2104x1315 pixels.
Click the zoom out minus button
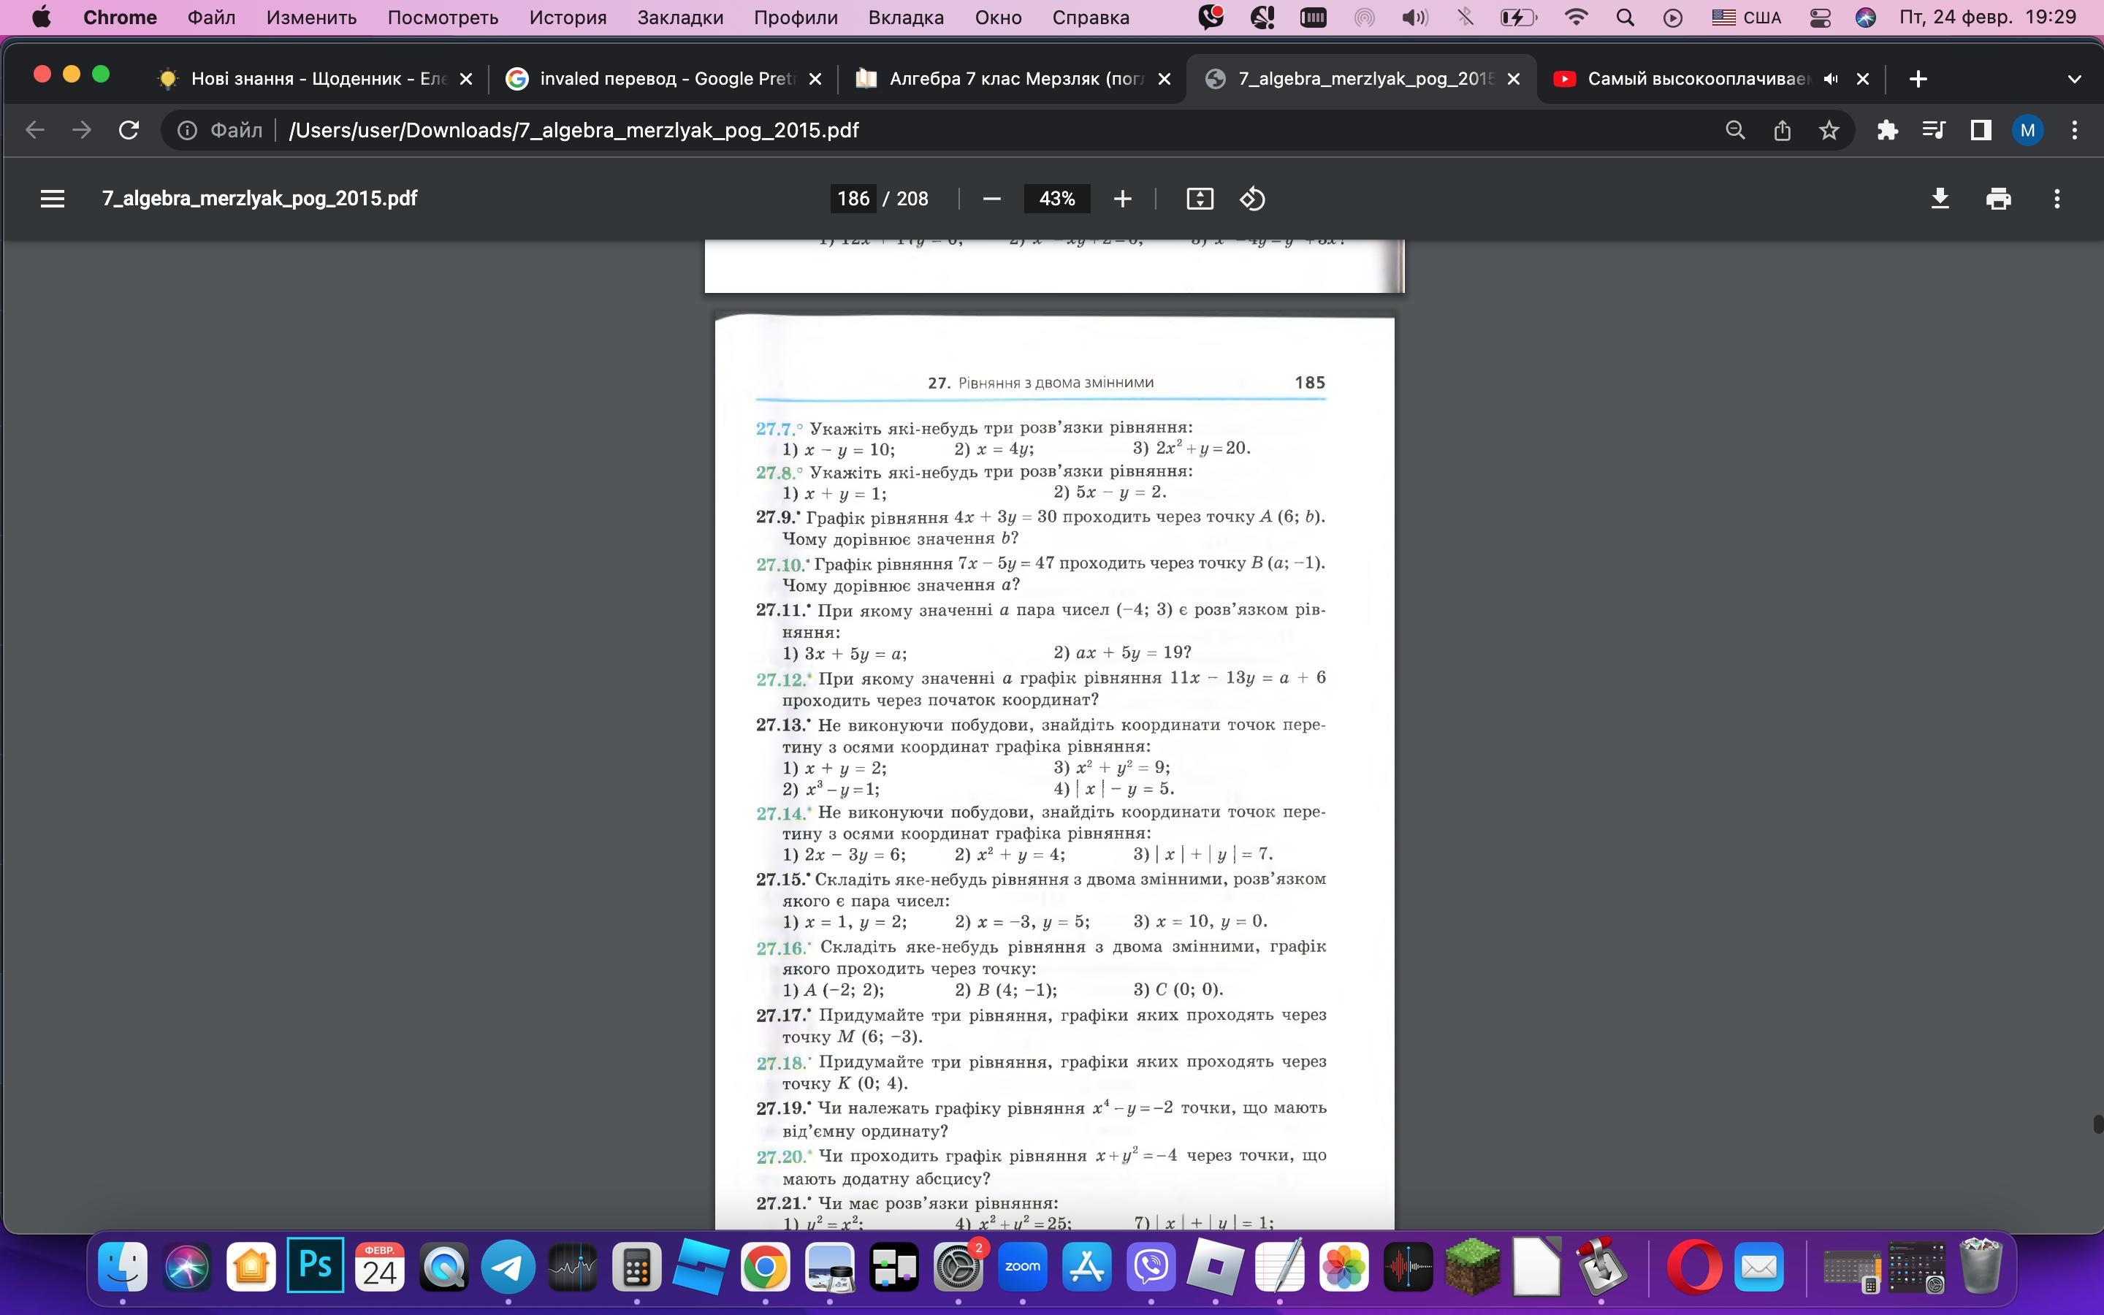click(x=991, y=199)
